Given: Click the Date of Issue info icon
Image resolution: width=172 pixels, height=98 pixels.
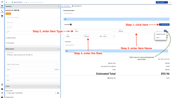Looking at the screenshot, I should click(58, 93).
